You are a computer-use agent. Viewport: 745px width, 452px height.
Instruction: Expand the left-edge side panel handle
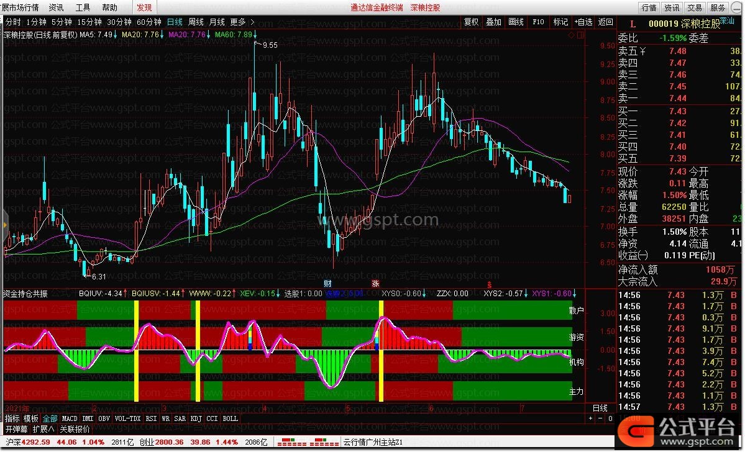point(5,225)
